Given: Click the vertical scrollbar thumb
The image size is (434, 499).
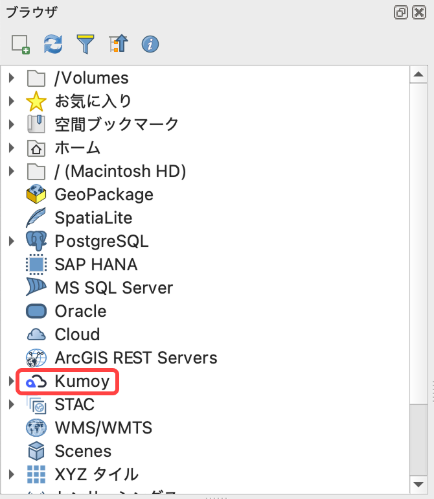Looking at the screenshot, I should pyautogui.click(x=418, y=440).
